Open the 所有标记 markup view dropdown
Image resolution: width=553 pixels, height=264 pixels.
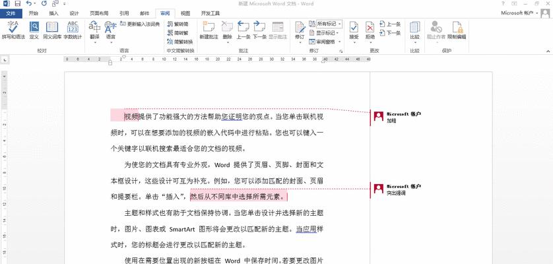coord(329,24)
